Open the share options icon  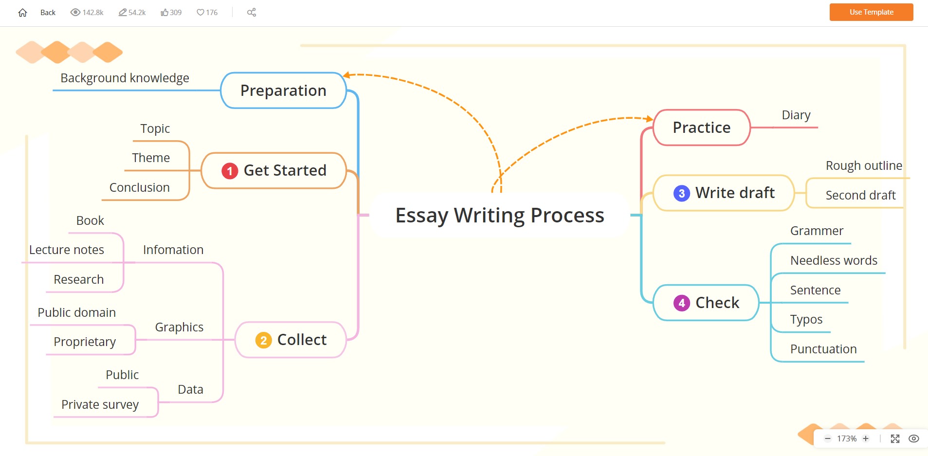[252, 13]
